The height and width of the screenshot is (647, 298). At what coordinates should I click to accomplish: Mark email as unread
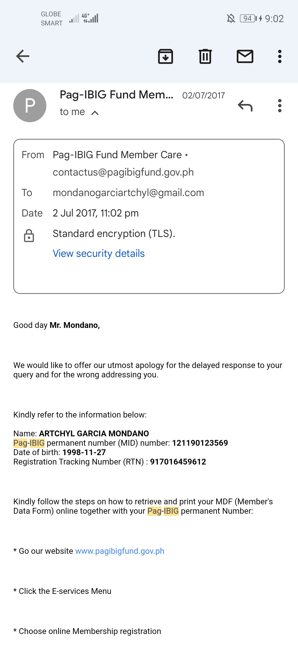pyautogui.click(x=245, y=56)
